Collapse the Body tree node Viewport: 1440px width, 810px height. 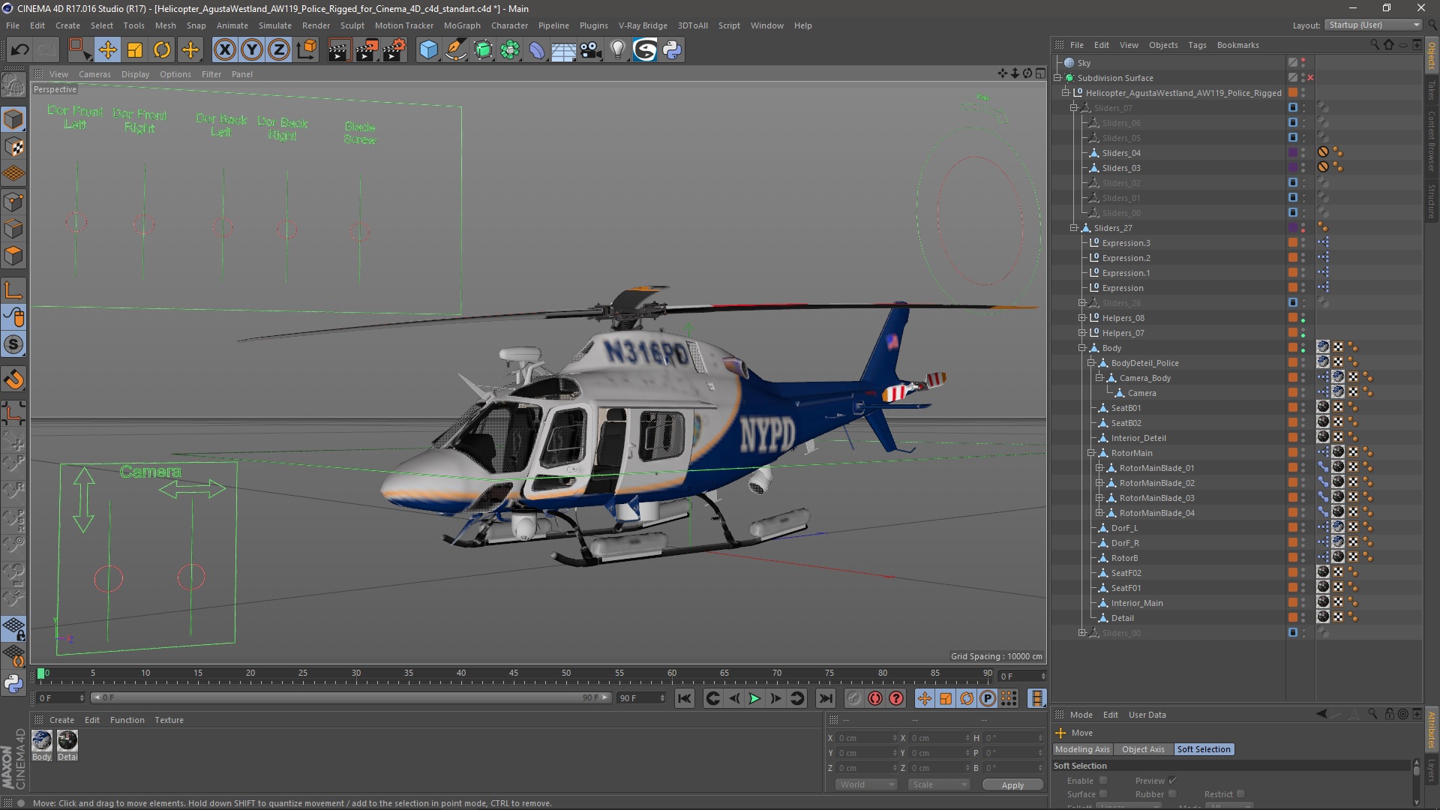[x=1082, y=348]
